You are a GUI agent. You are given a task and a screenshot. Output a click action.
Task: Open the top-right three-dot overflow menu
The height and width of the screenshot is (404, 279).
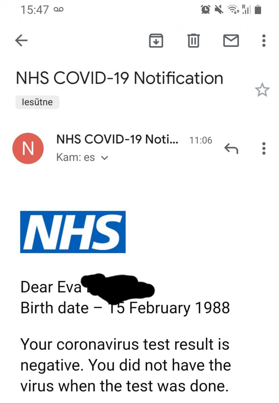click(264, 41)
